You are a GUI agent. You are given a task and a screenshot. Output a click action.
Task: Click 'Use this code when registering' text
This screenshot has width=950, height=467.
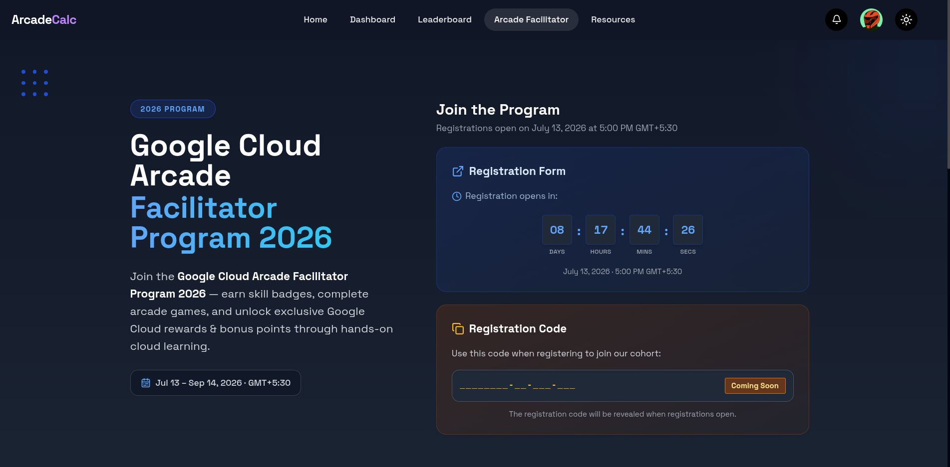556,353
